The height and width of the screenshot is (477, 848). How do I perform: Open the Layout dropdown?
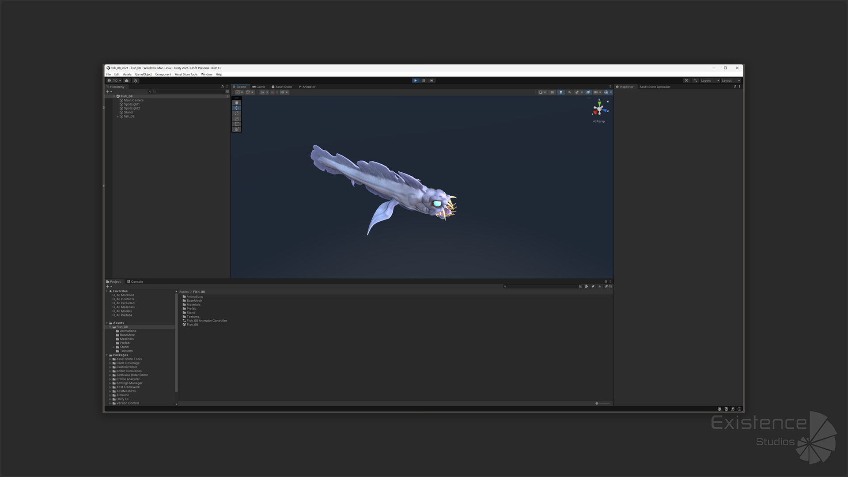click(x=731, y=81)
